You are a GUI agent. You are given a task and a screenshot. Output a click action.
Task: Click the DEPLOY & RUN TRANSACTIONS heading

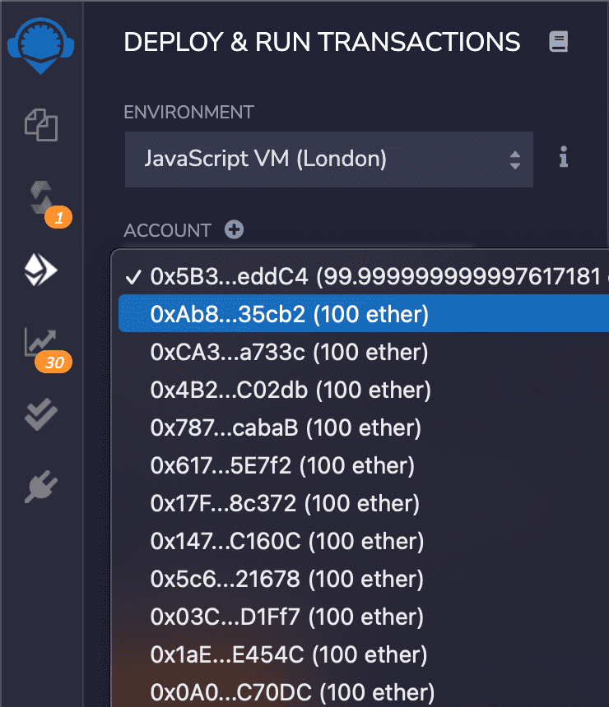[321, 41]
